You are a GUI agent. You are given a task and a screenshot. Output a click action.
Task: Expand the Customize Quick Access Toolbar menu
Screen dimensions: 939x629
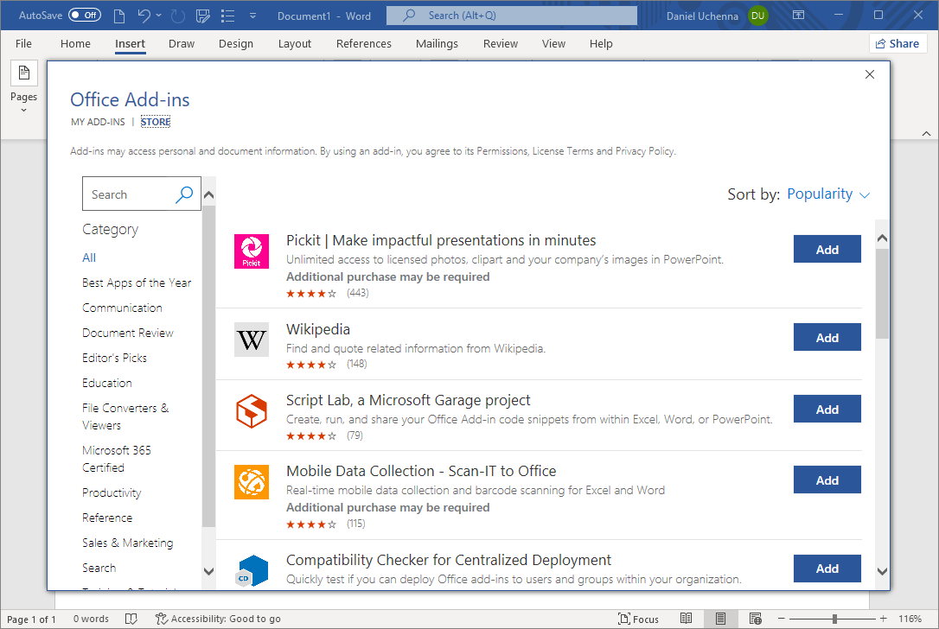coord(252,16)
